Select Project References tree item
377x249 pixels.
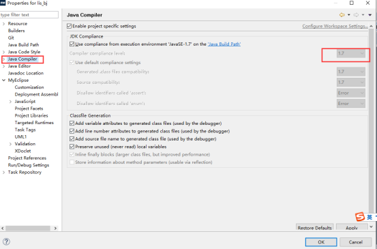(27, 158)
